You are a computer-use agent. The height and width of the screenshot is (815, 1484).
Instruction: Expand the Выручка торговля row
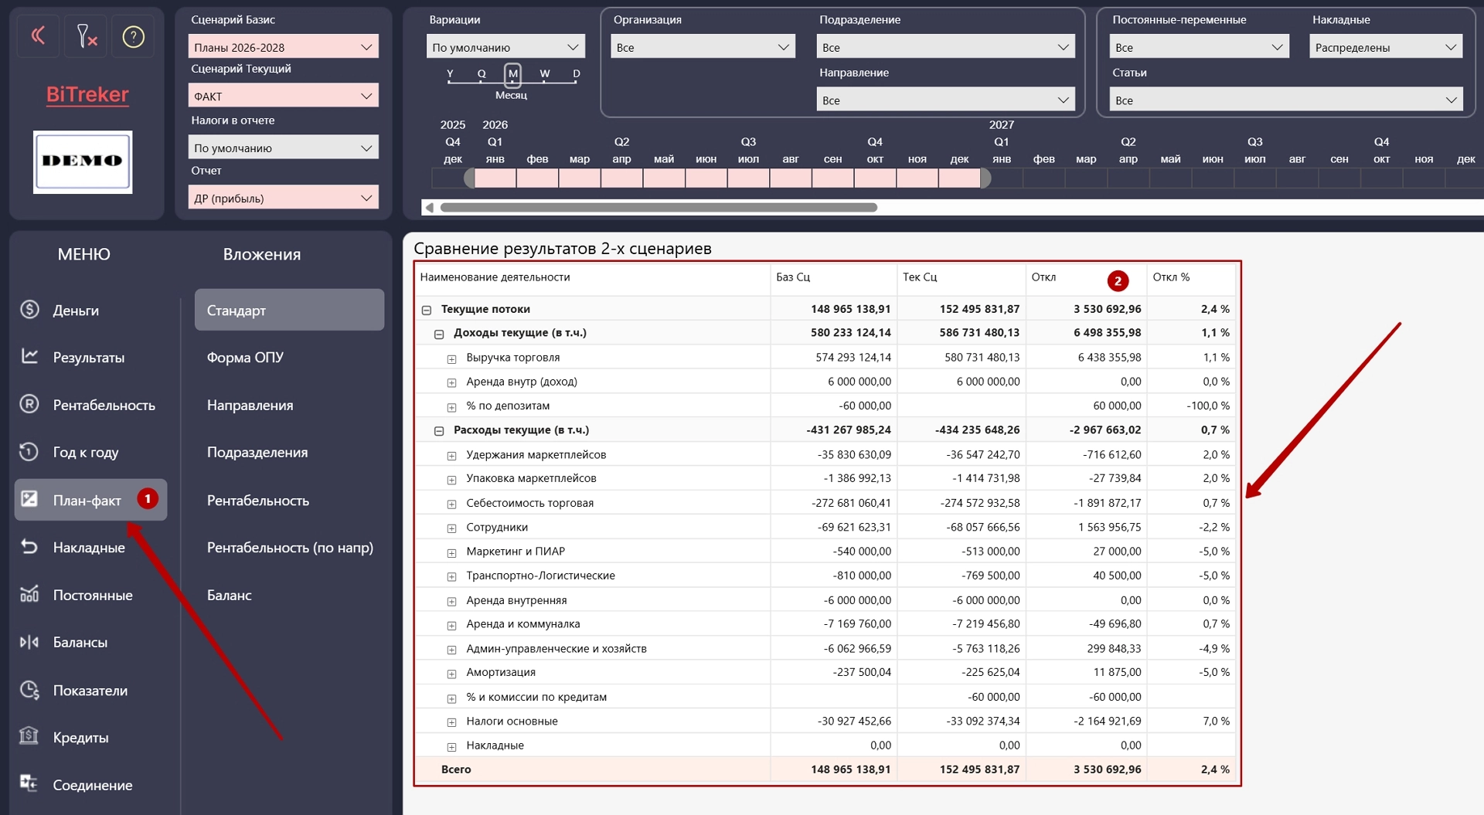[x=451, y=358]
